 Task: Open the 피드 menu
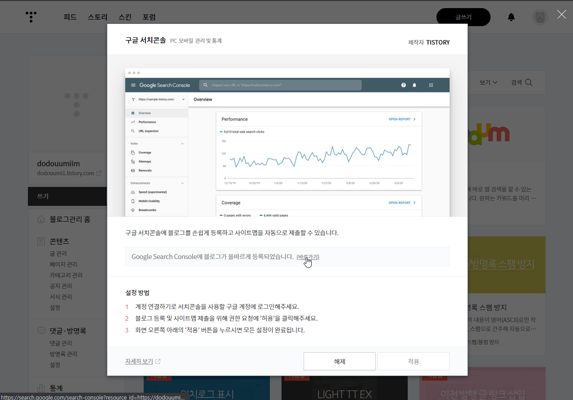pos(70,17)
